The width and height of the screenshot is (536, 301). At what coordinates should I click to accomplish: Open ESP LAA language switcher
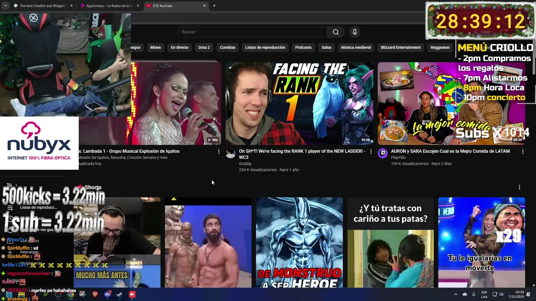pyautogui.click(x=484, y=295)
